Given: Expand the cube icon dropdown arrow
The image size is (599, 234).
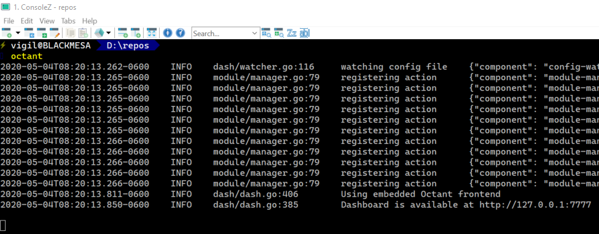Looking at the screenshot, I should pos(109,33).
